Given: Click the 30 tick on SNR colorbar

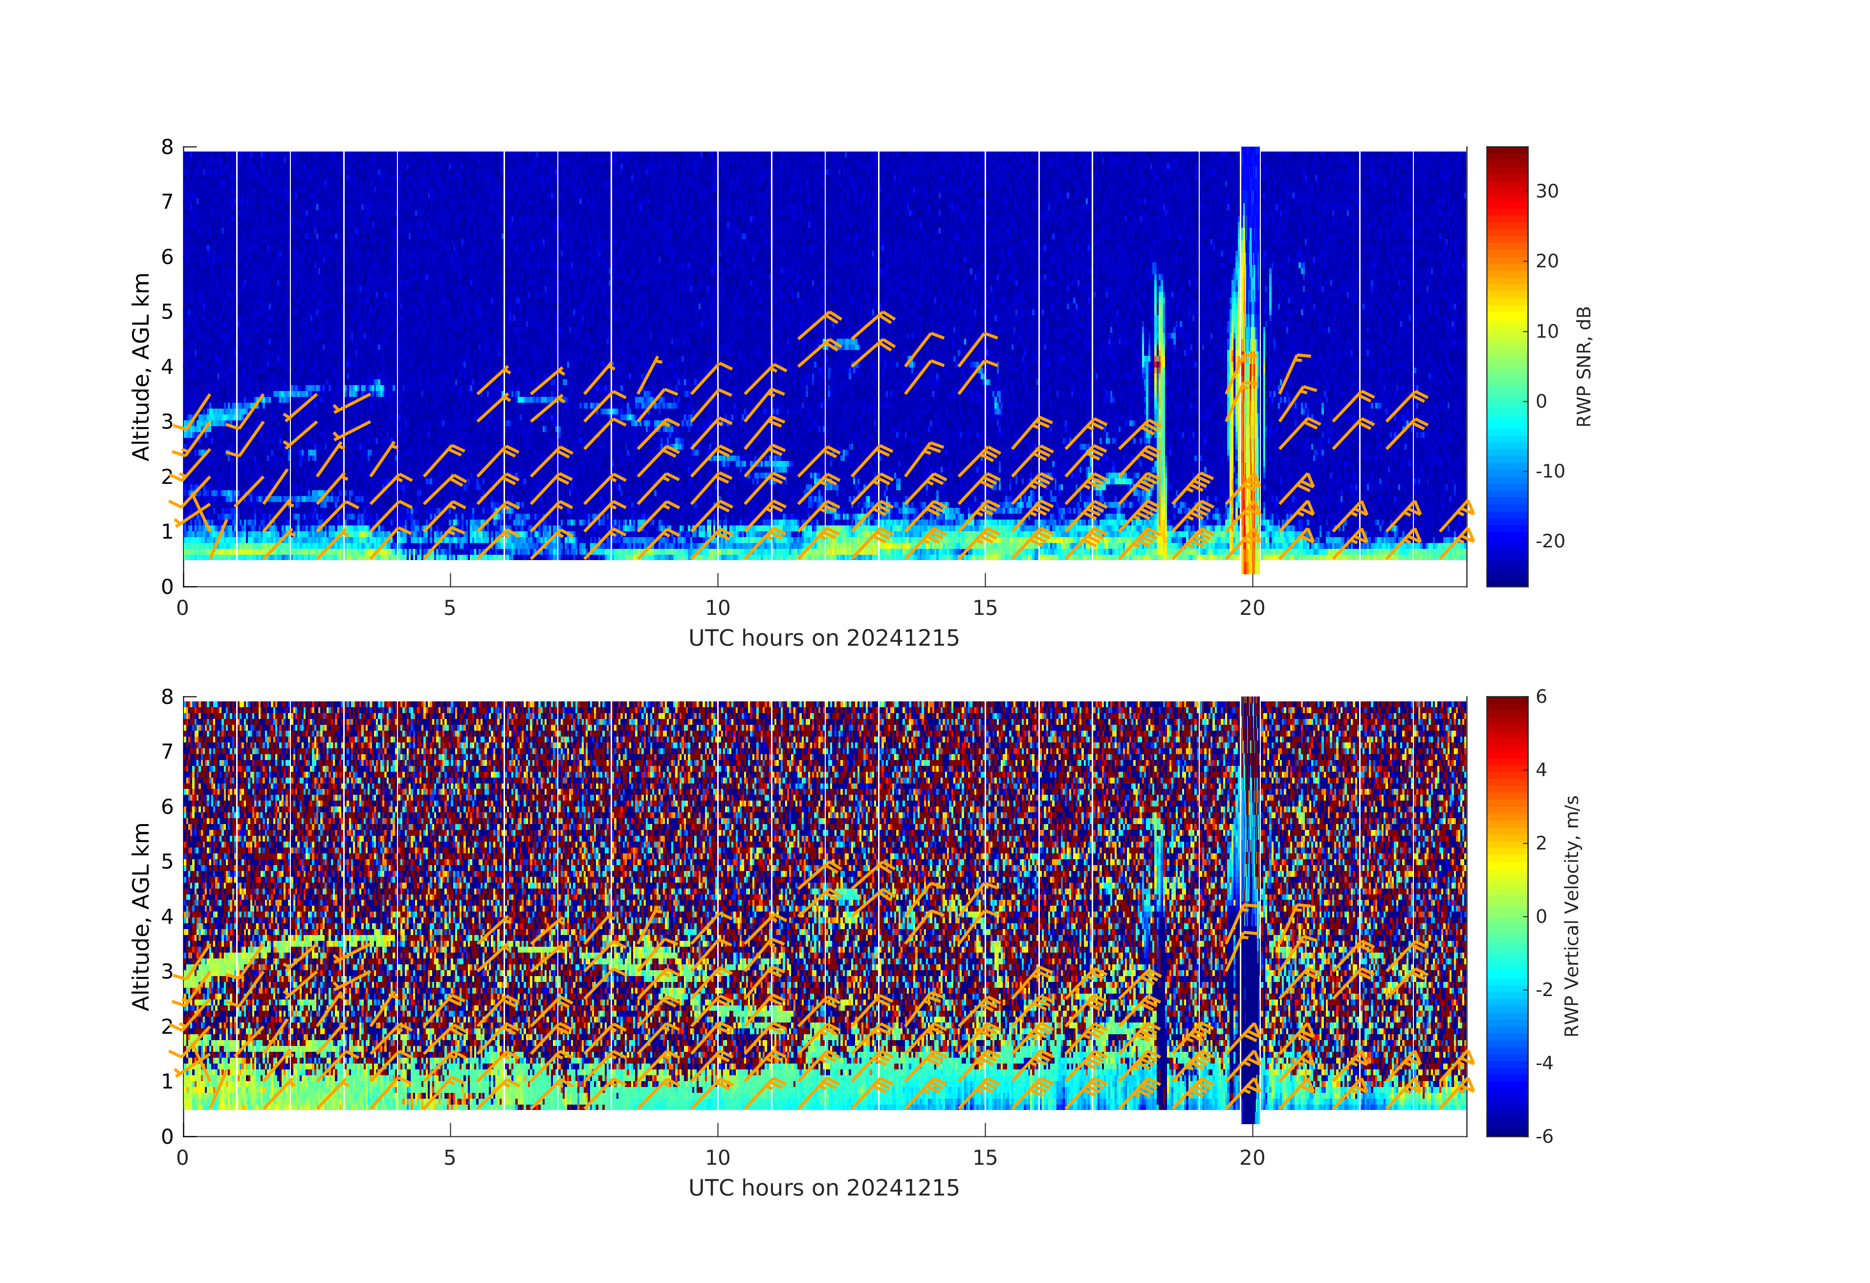Looking at the screenshot, I should click(1546, 192).
